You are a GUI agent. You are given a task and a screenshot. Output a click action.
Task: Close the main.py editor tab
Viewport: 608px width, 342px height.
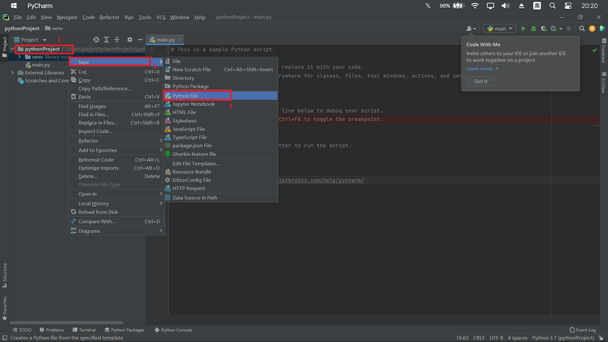(x=179, y=40)
